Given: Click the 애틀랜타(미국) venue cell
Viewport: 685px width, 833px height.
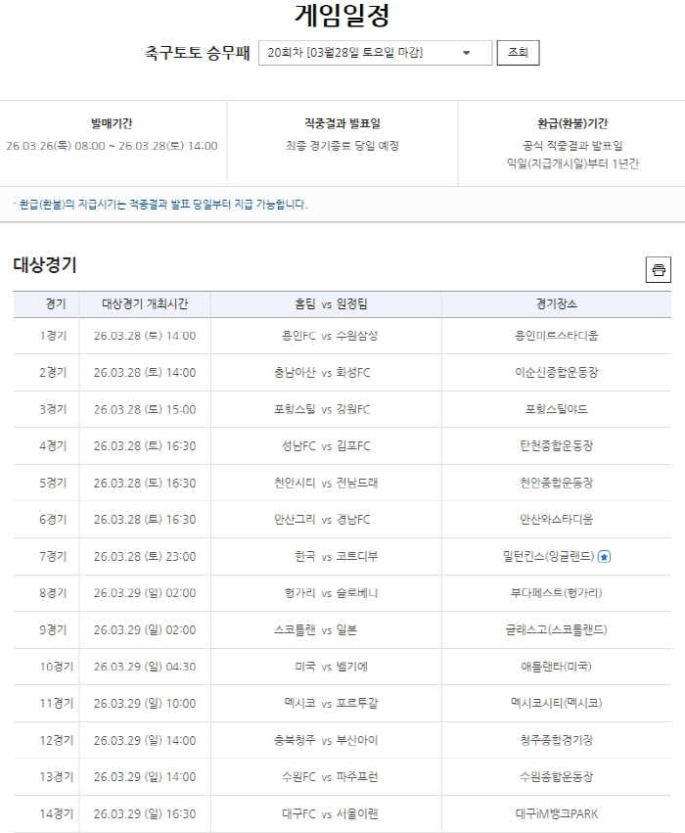Looking at the screenshot, I should tap(557, 667).
